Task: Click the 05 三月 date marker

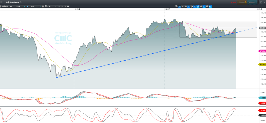Action: [x=77, y=9]
